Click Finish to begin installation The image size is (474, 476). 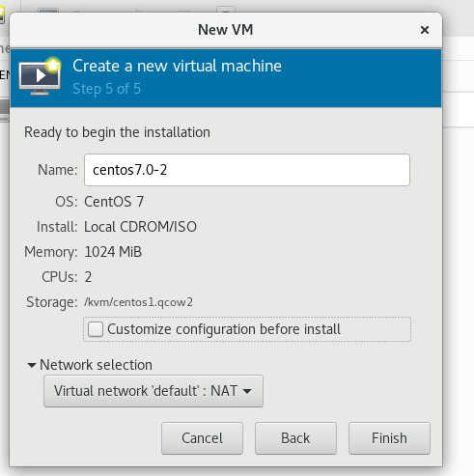coord(389,438)
